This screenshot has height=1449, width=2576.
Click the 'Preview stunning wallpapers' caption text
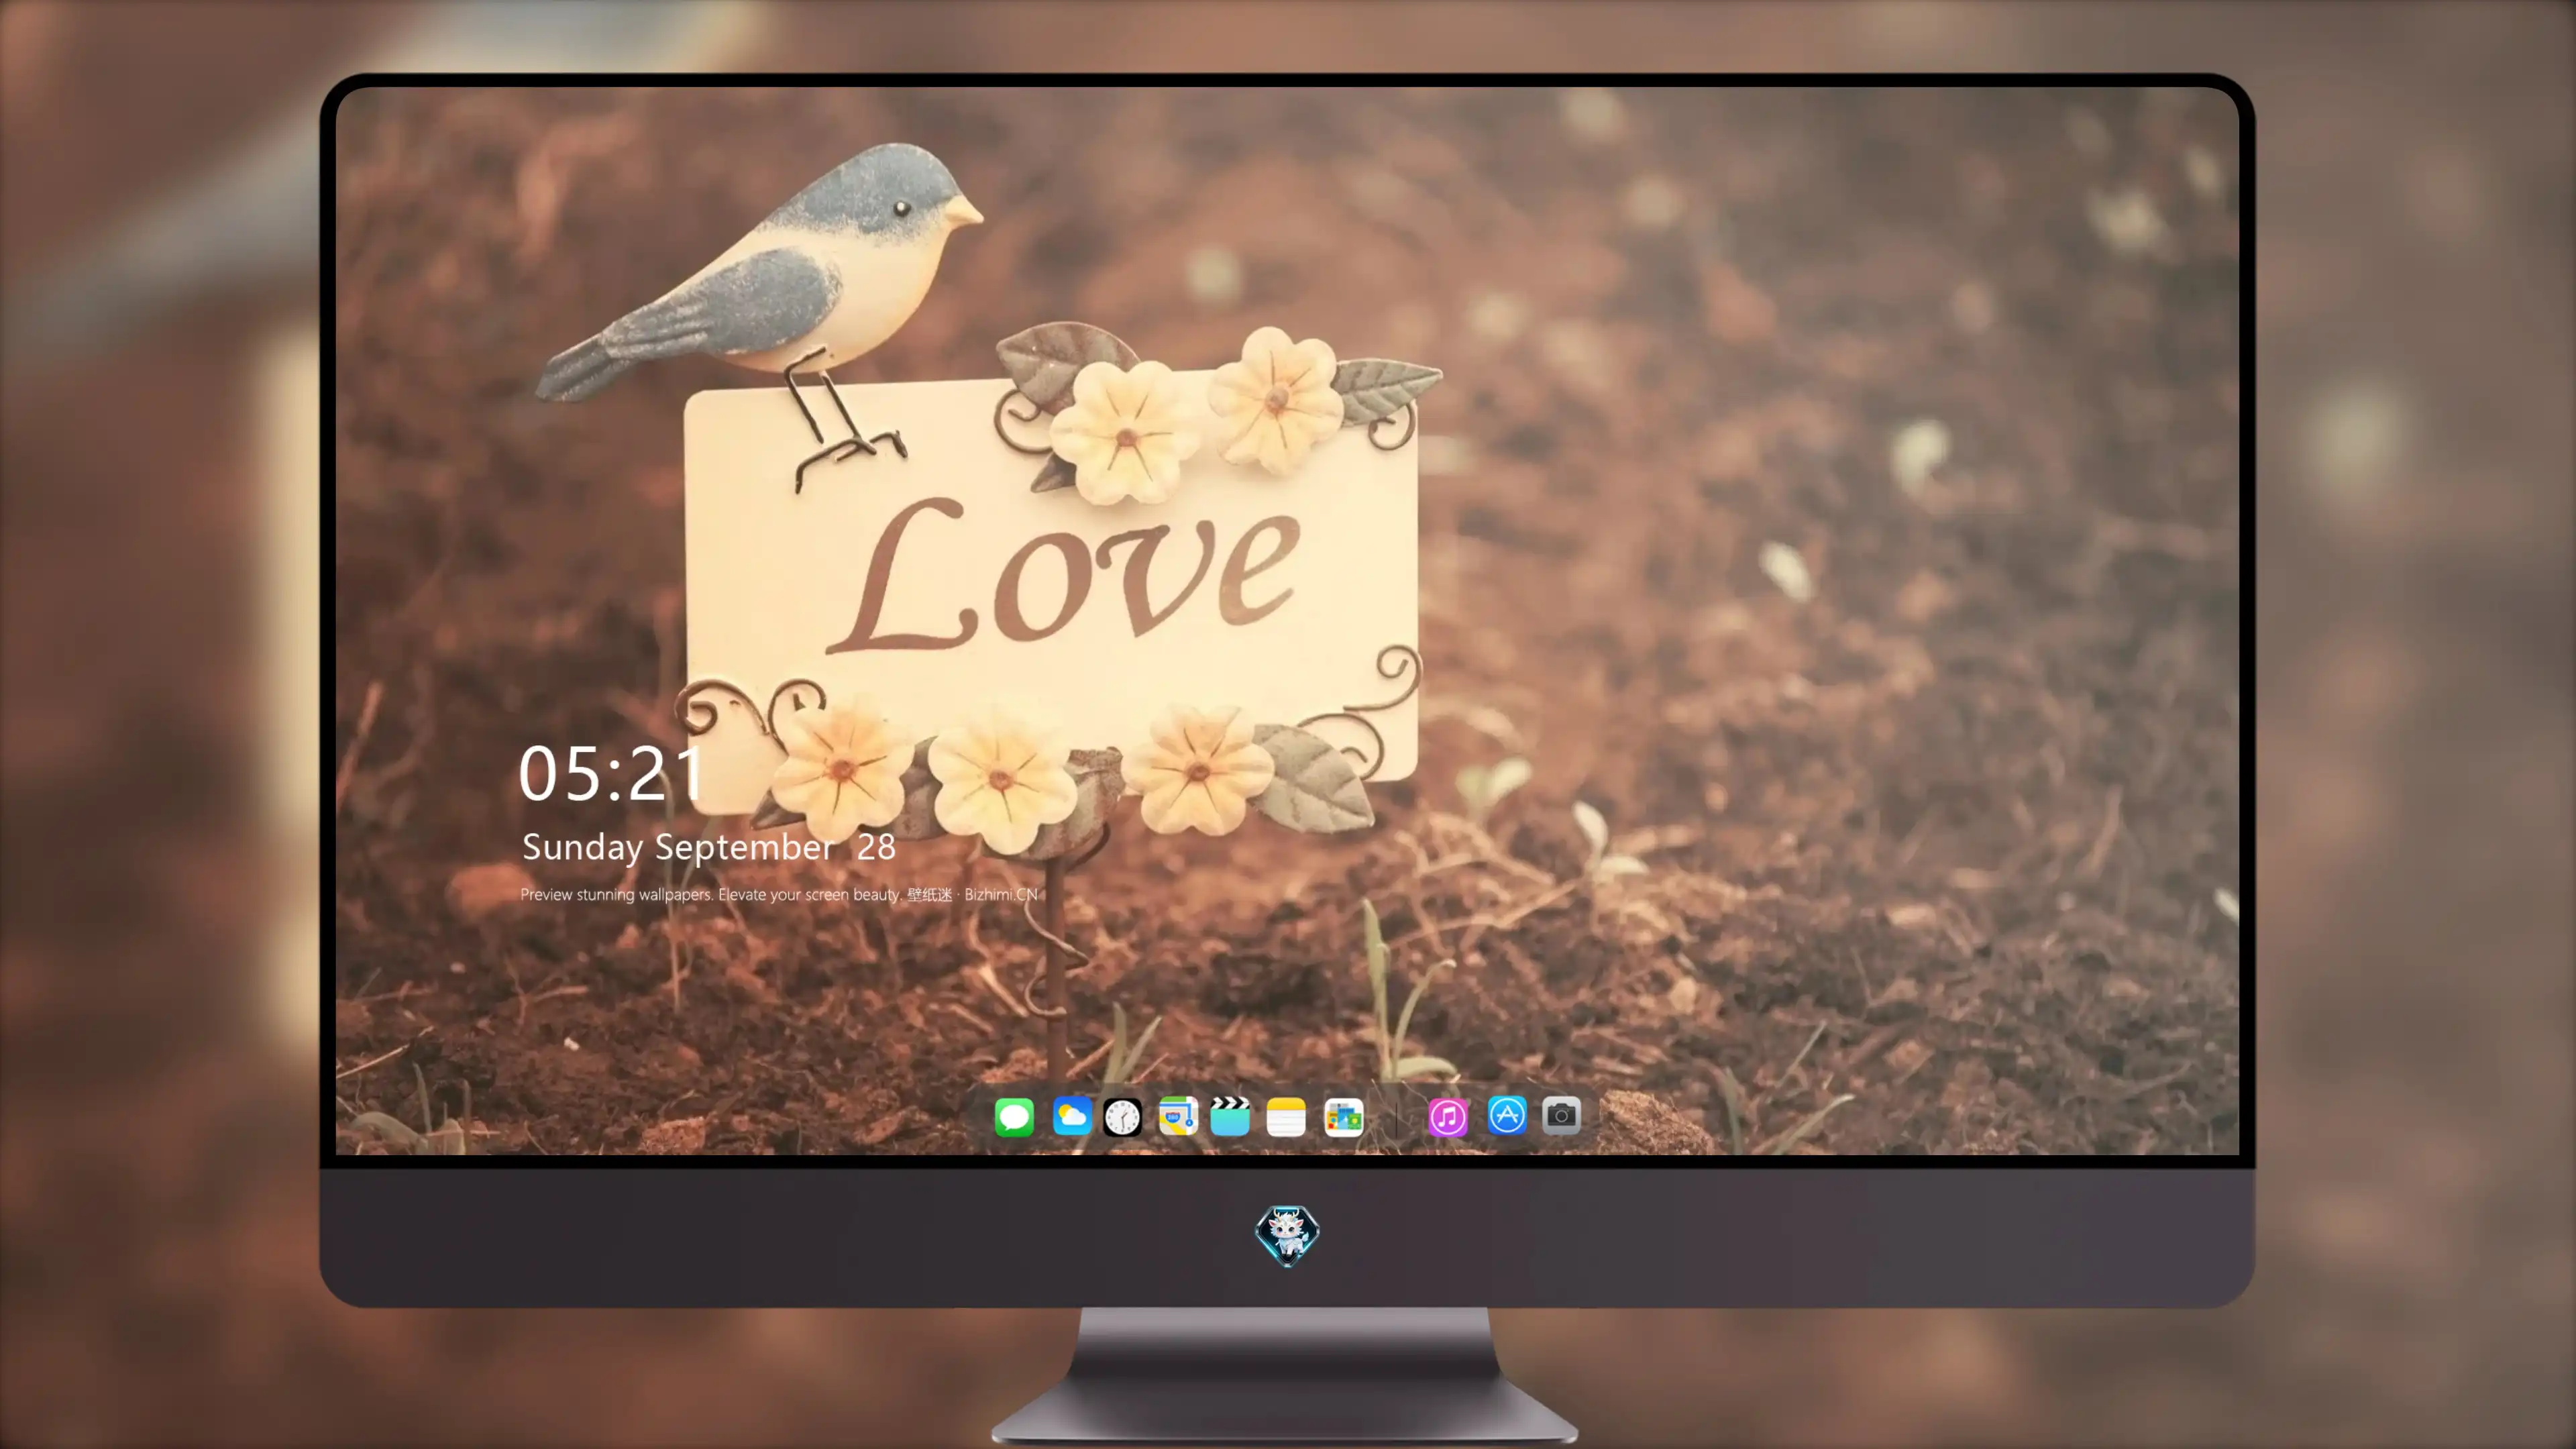tap(779, 894)
